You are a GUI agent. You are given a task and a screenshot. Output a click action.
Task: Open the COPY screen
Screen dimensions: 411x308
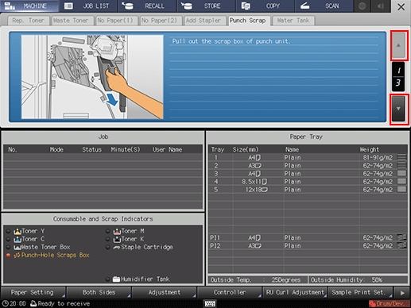pos(265,6)
